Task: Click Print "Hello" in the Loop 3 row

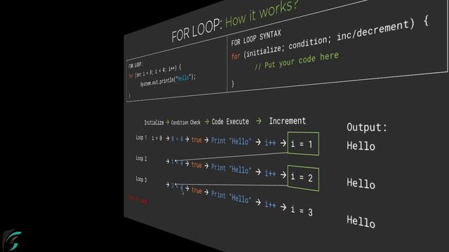Action: [x=231, y=197]
